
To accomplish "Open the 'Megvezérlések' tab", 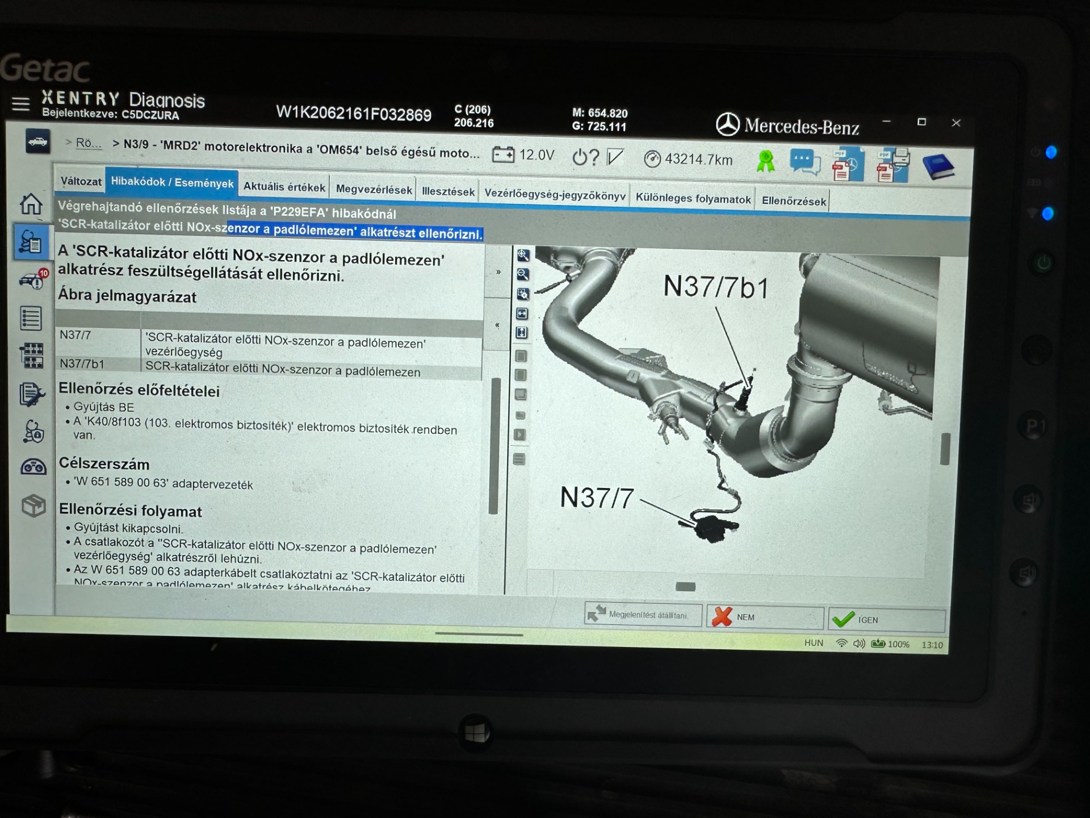I will coord(374,190).
